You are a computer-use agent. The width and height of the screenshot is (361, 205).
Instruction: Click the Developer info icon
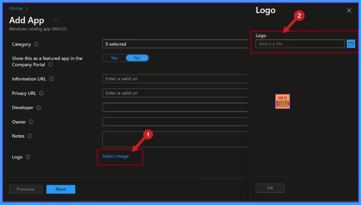(x=39, y=108)
